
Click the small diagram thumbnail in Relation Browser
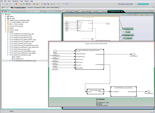point(91,29)
